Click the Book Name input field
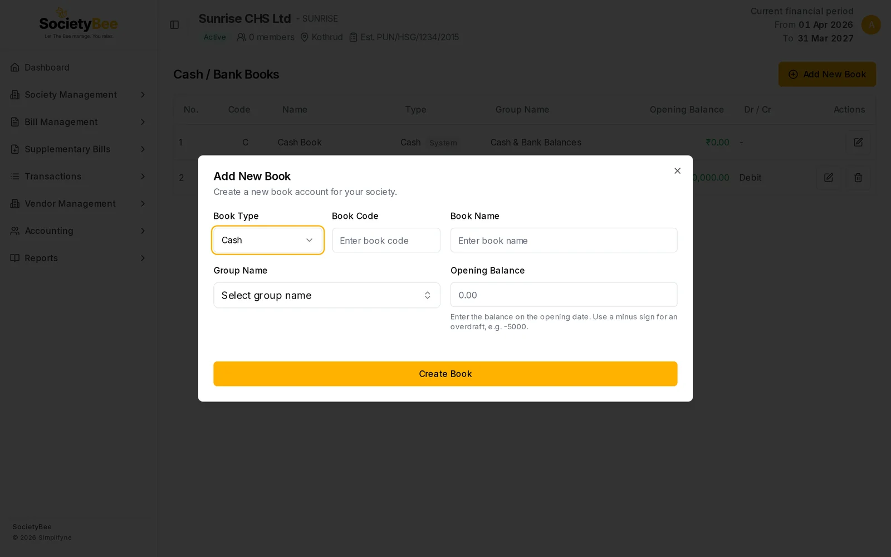This screenshot has width=891, height=557. [564, 240]
